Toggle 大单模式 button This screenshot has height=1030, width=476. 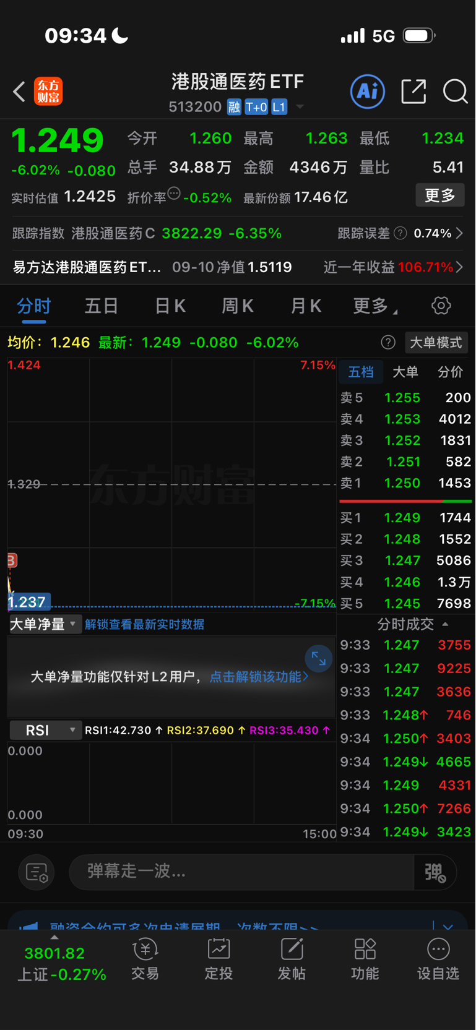[x=436, y=343]
